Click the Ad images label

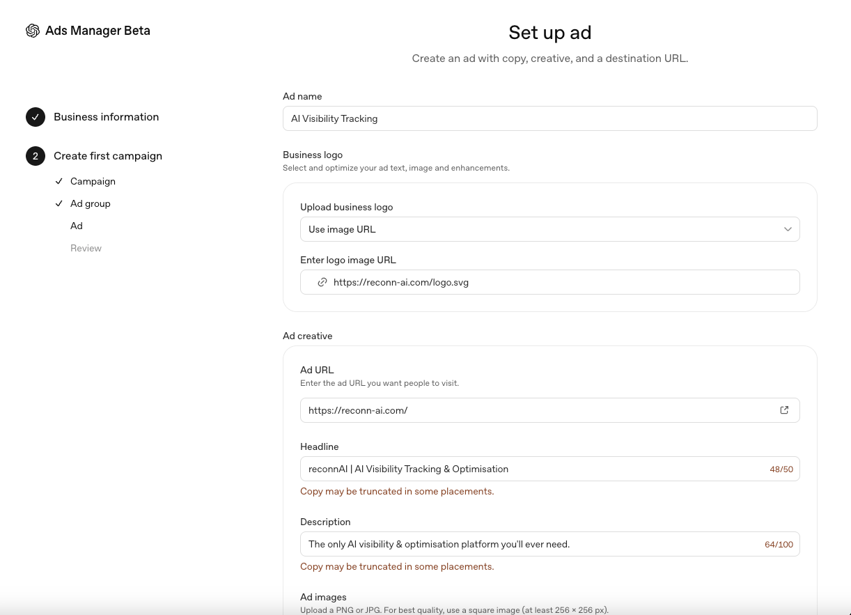pos(323,597)
